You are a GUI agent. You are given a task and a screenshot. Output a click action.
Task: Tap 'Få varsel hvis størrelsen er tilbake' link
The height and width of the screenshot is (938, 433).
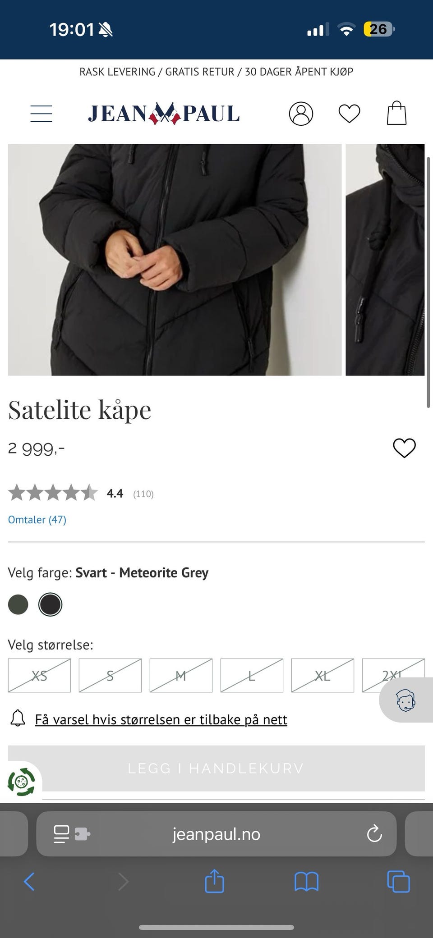pyautogui.click(x=161, y=719)
